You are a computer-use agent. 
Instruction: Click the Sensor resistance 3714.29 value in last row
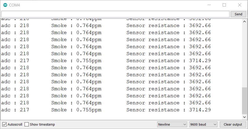200,110
